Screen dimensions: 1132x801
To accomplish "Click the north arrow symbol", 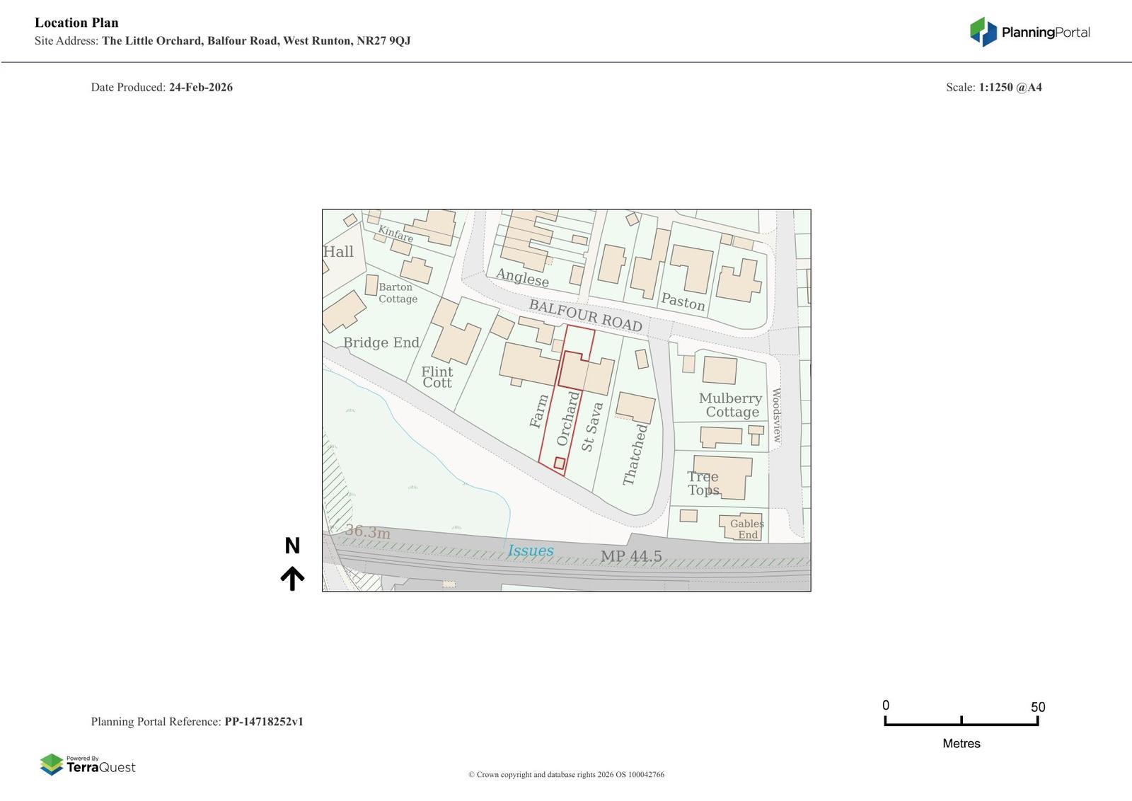I will 292,578.
